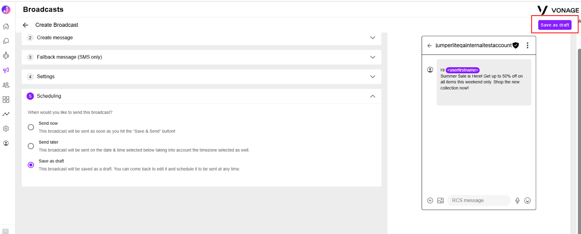Open the chat conversations sidebar icon
This screenshot has height=234, width=581.
(6, 41)
